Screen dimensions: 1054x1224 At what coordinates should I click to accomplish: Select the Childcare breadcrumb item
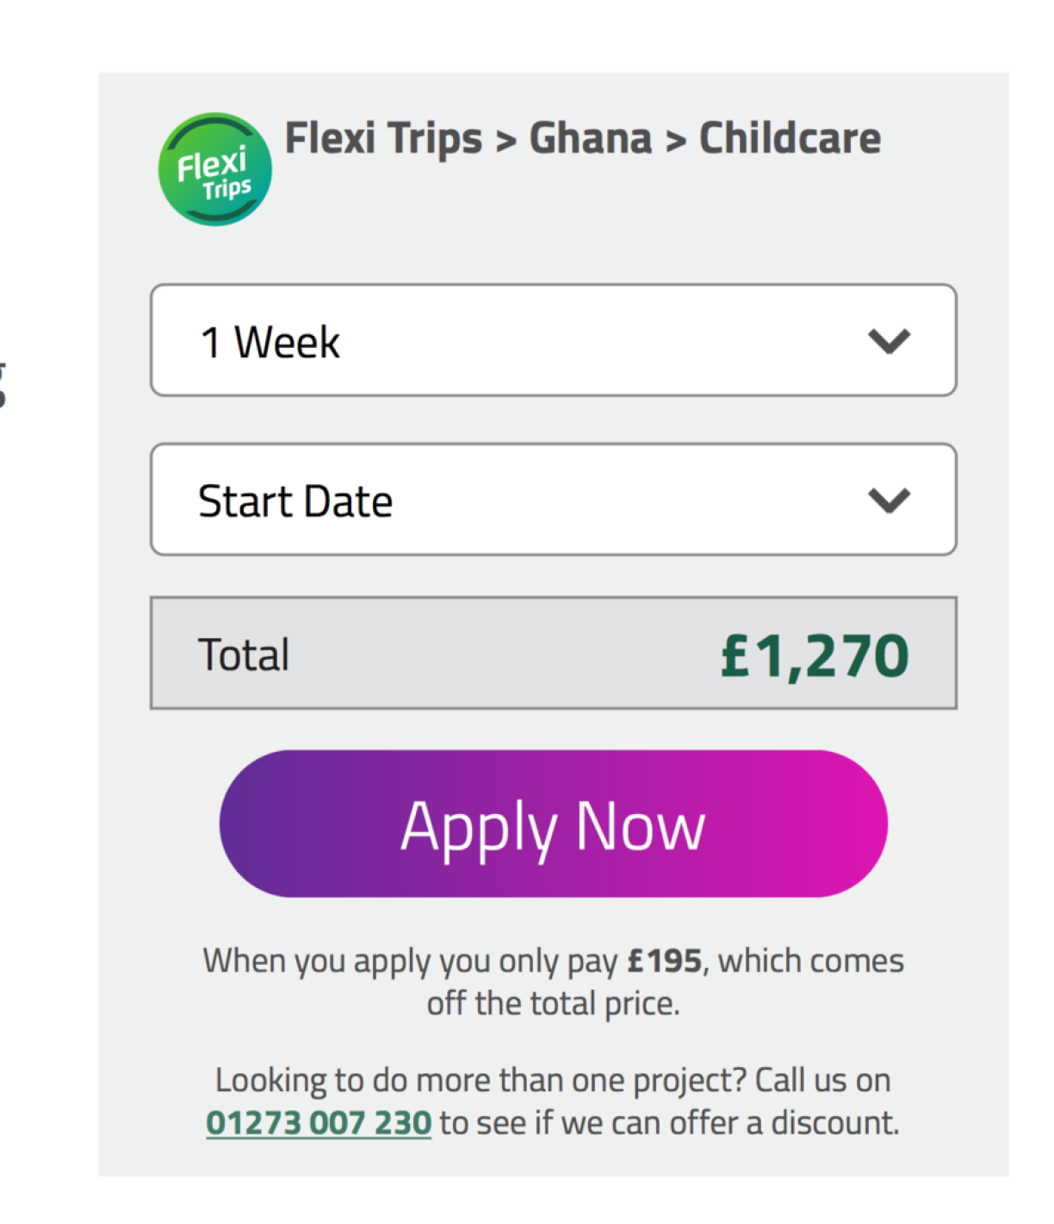click(x=790, y=139)
